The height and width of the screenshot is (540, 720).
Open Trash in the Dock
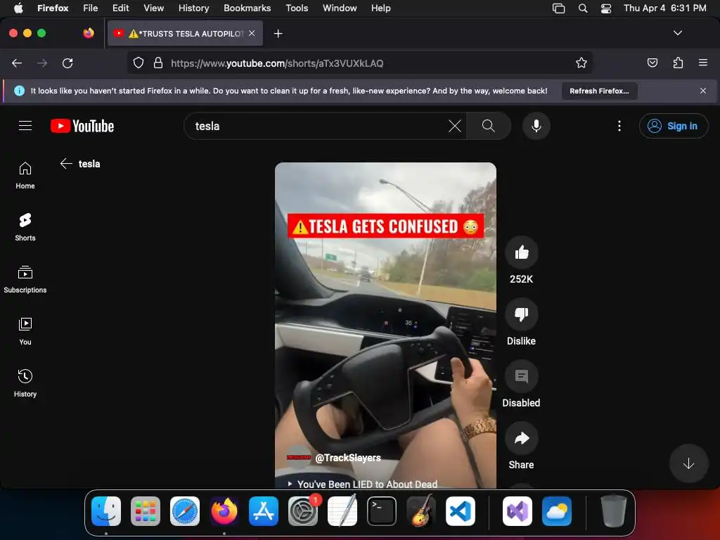click(x=613, y=511)
